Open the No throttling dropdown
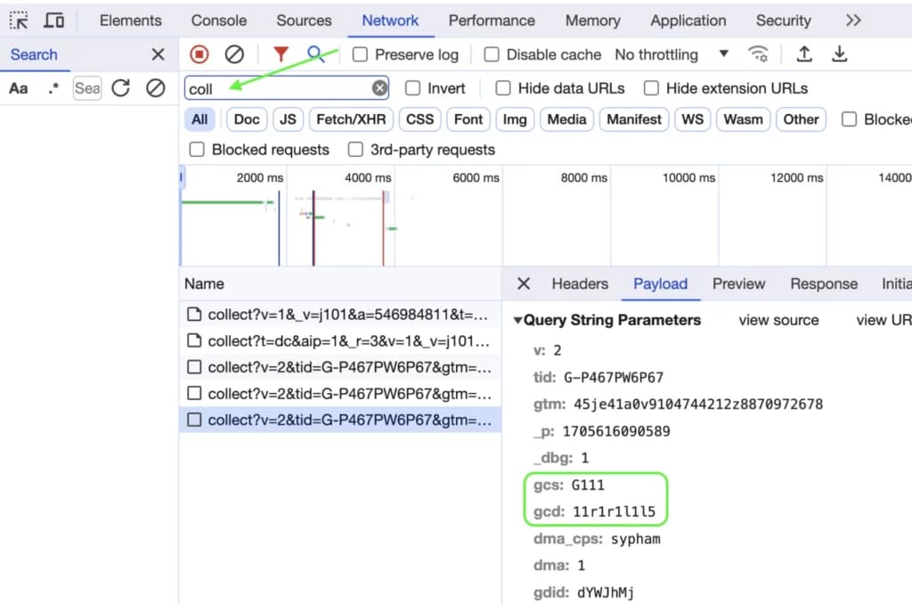Image resolution: width=912 pixels, height=605 pixels. coord(672,54)
